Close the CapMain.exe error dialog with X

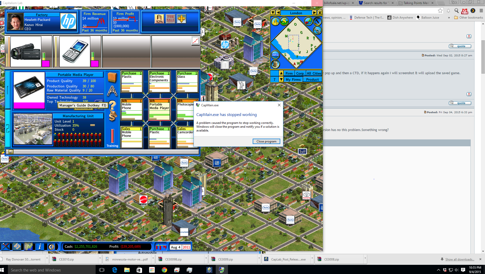click(x=279, y=105)
